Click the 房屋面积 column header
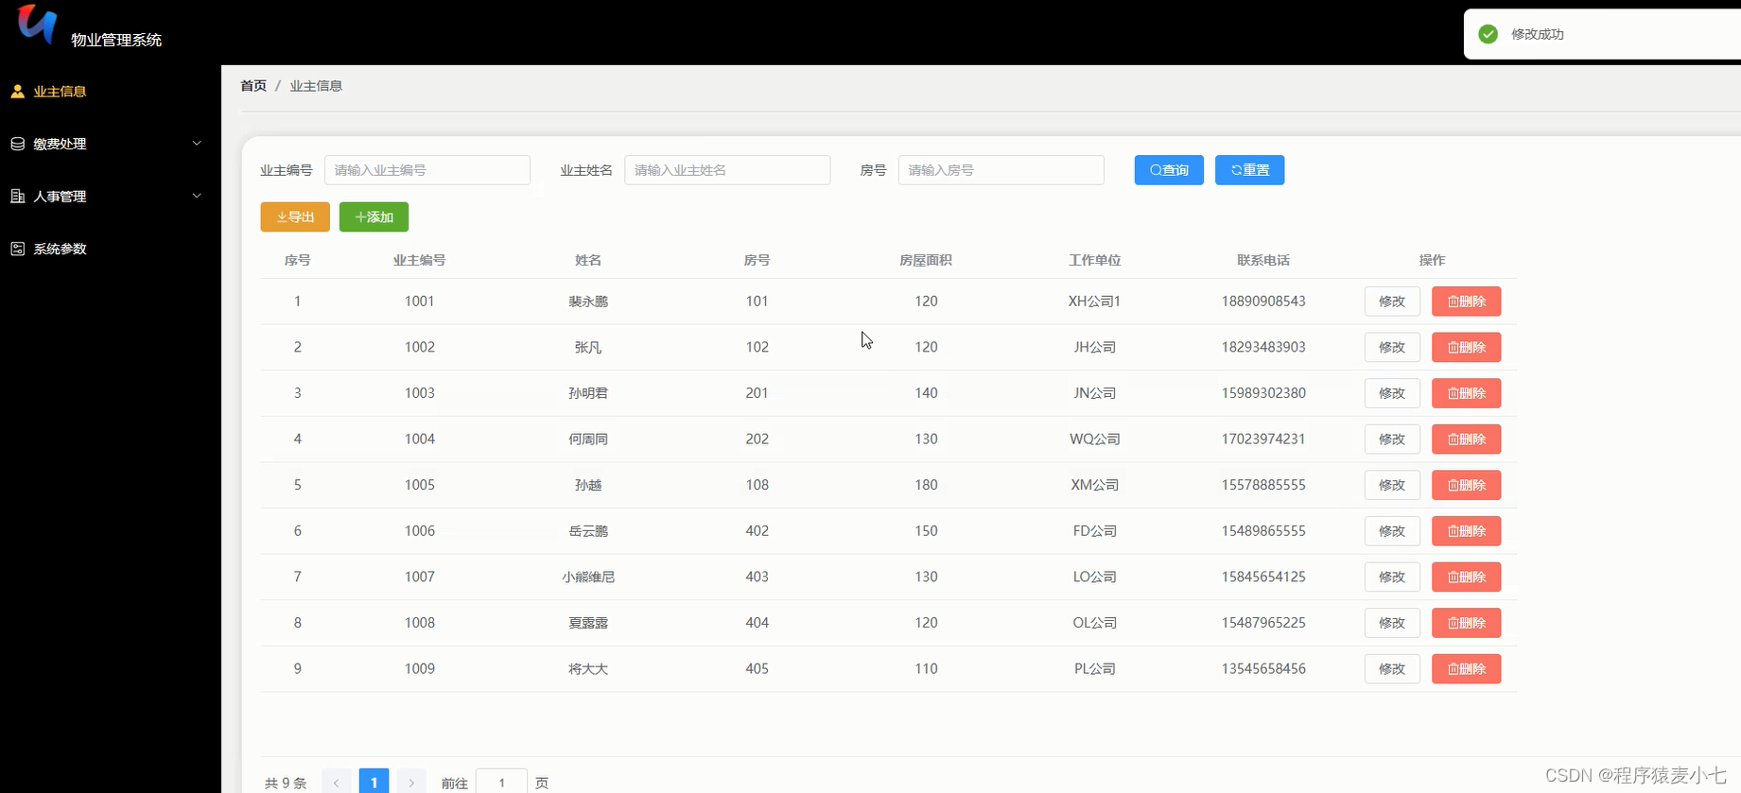 926,260
